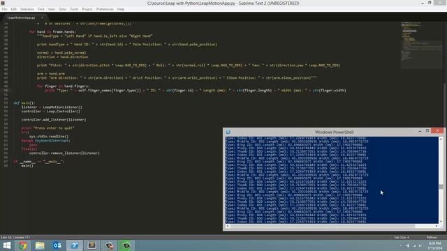Open the Tools menu

[x=74, y=9]
